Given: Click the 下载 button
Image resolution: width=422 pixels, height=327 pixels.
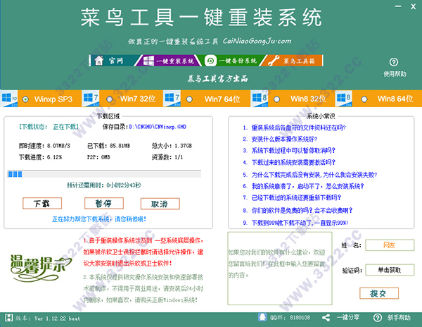Looking at the screenshot, I should coord(42,203).
